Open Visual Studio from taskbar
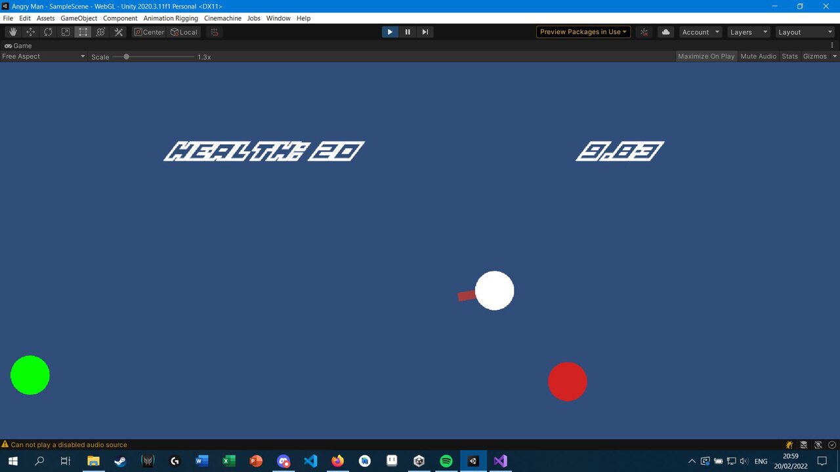Image resolution: width=840 pixels, height=472 pixels. (x=500, y=461)
